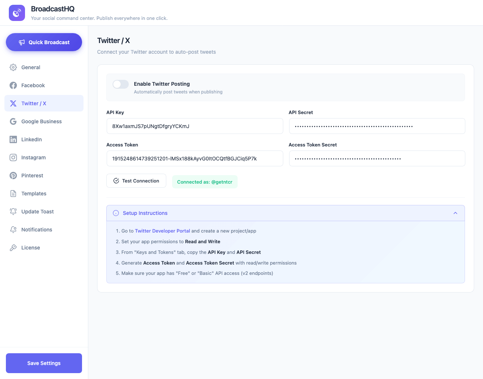Screen dimensions: 483x379
Task: Click the General gear icon
Action: [13, 67]
